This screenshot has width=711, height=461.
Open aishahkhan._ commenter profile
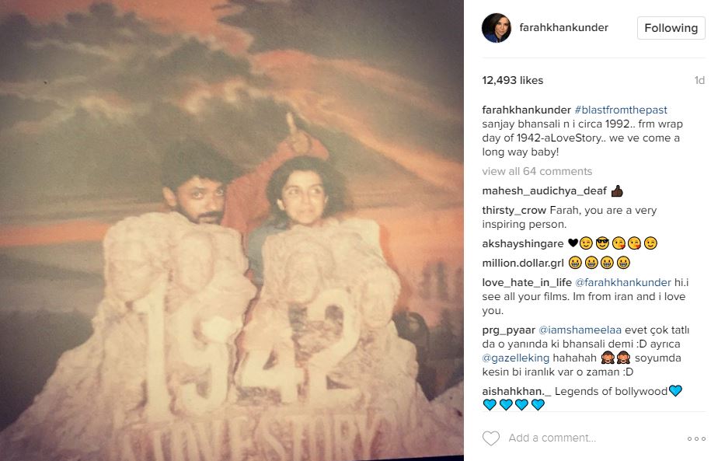517,391
